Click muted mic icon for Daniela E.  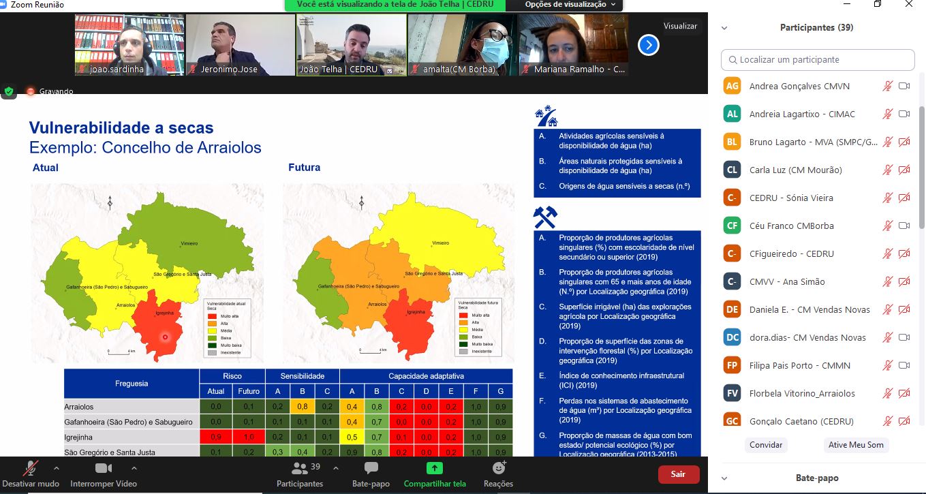tap(887, 309)
